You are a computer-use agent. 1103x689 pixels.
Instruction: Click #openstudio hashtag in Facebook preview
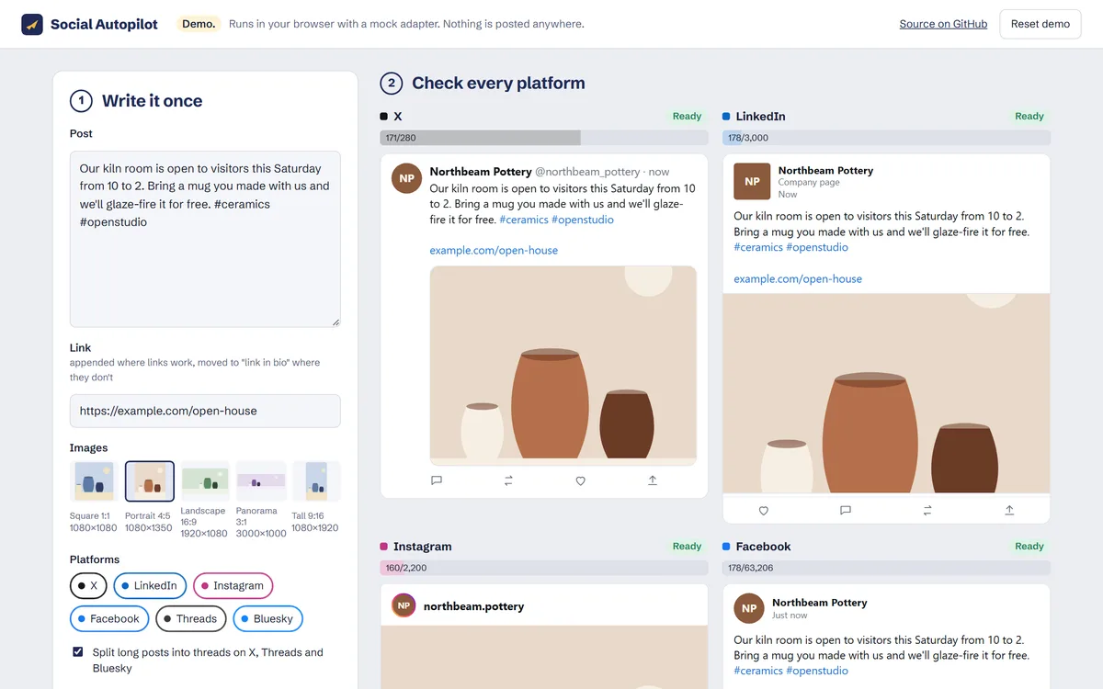tap(817, 671)
